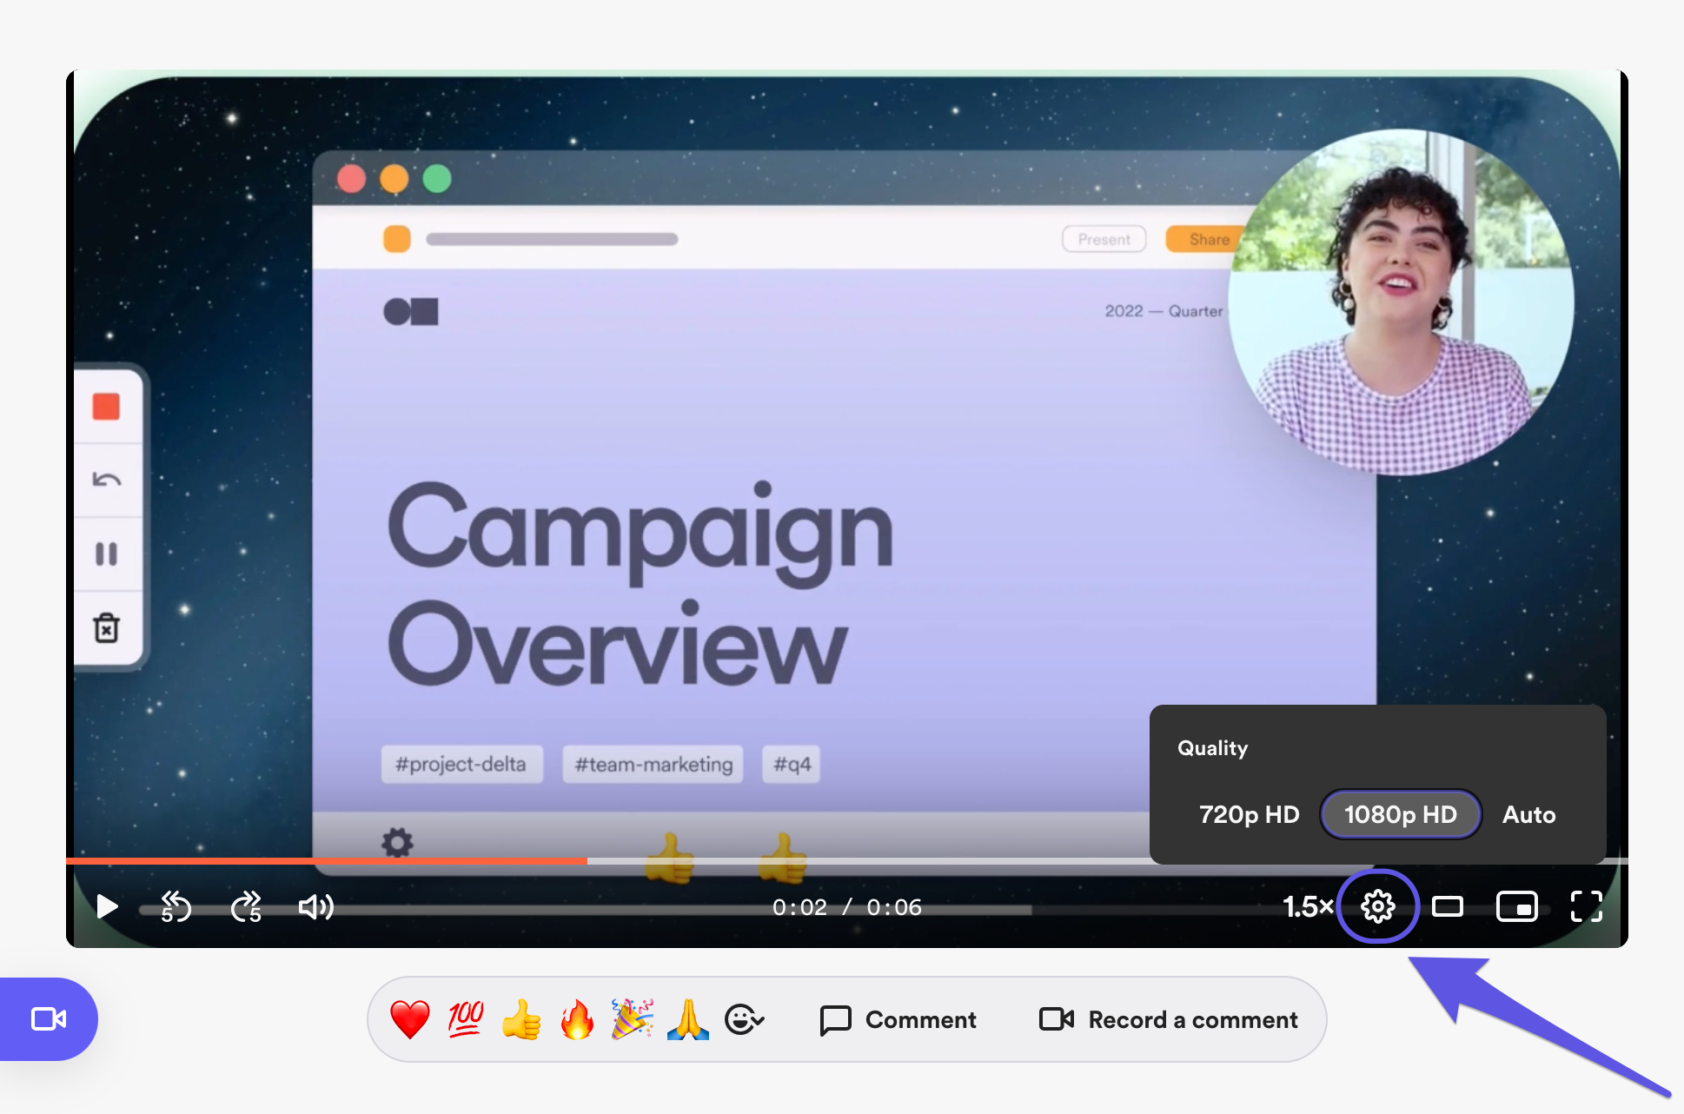This screenshot has width=1684, height=1114.
Task: Click the purple camera record button
Action: point(49,1019)
